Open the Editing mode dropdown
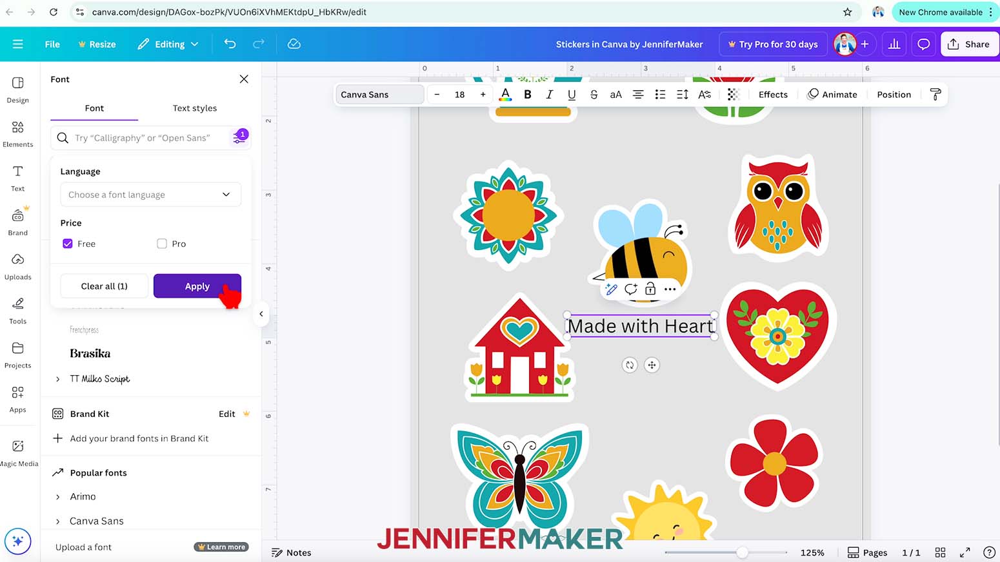1000x562 pixels. [168, 44]
